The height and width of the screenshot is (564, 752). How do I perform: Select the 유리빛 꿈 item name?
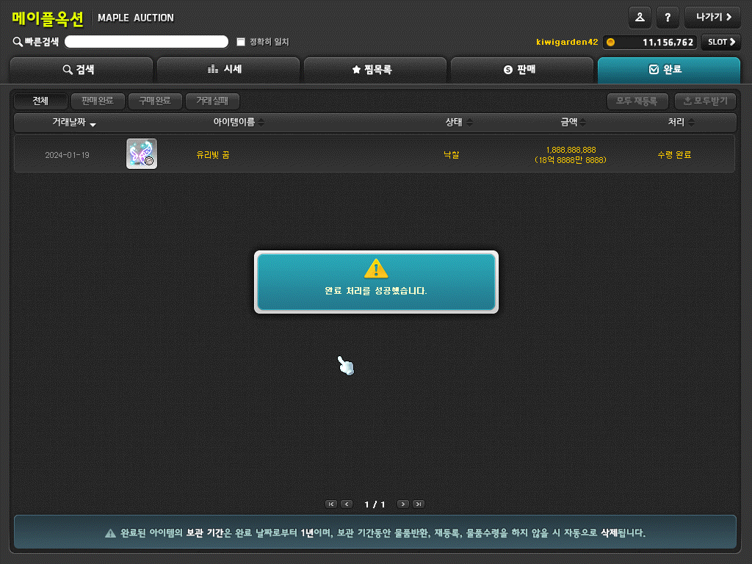click(212, 155)
